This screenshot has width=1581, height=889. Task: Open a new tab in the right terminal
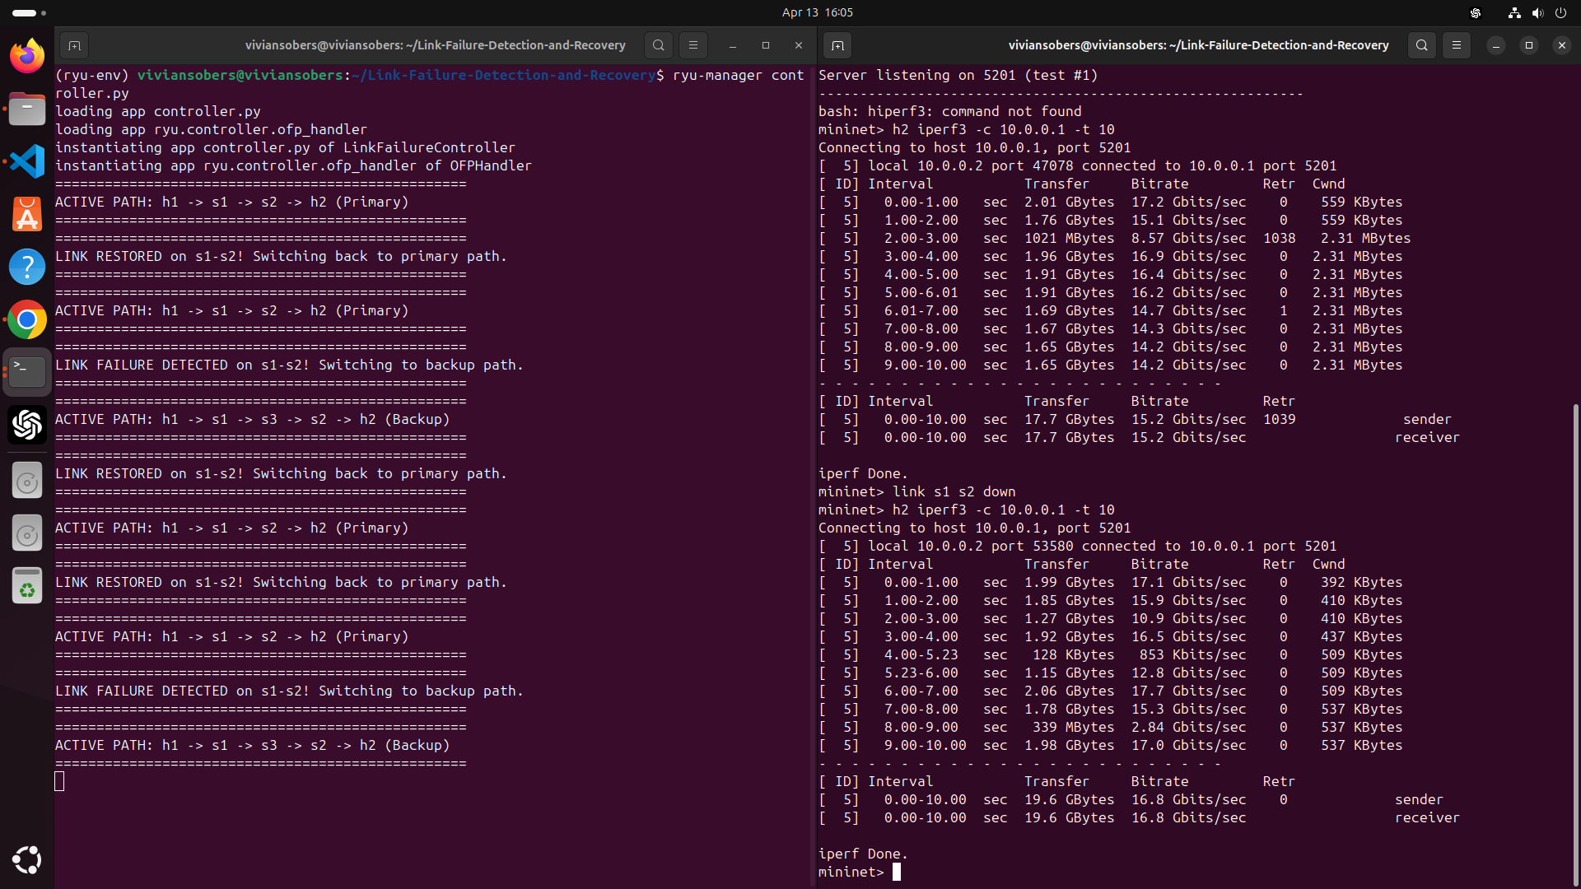(837, 46)
